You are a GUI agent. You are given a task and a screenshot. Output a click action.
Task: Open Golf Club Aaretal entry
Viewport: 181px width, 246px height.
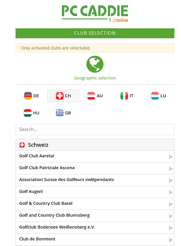pos(95,156)
